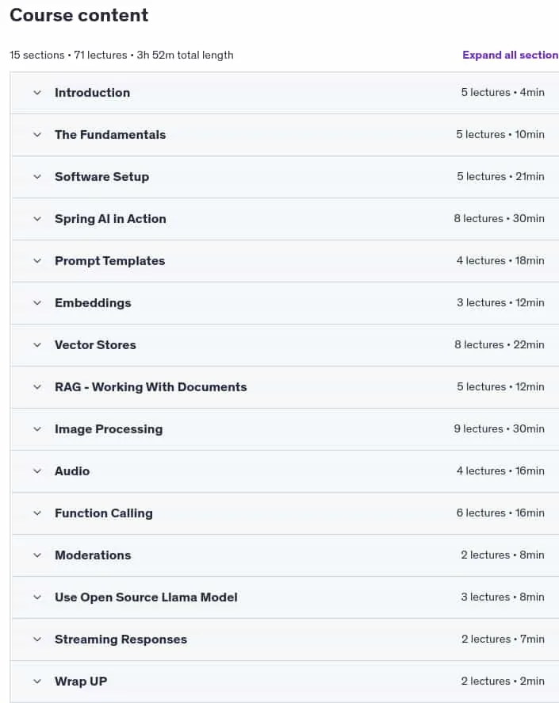Expand The Fundamentals section chevron
This screenshot has width=559, height=703.
(37, 135)
